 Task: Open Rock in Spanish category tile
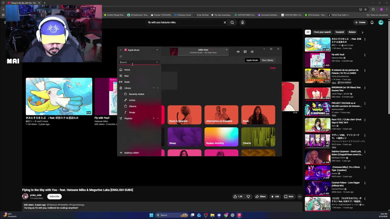tap(184, 115)
